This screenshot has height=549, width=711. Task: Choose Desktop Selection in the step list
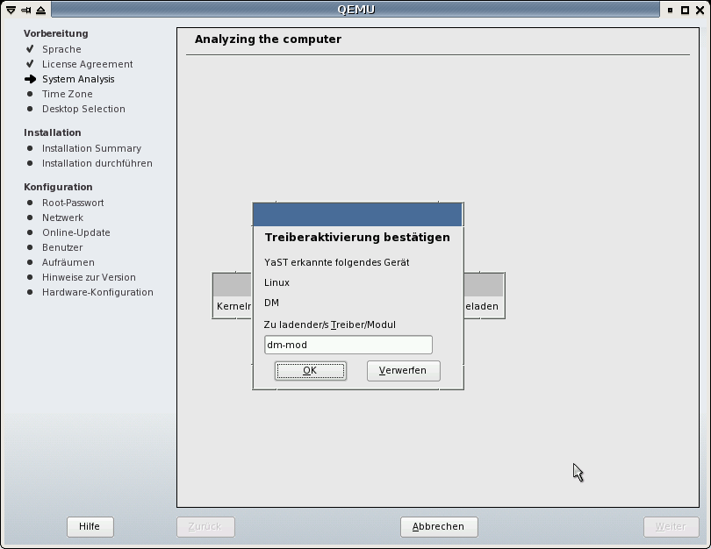pyautogui.click(x=83, y=109)
